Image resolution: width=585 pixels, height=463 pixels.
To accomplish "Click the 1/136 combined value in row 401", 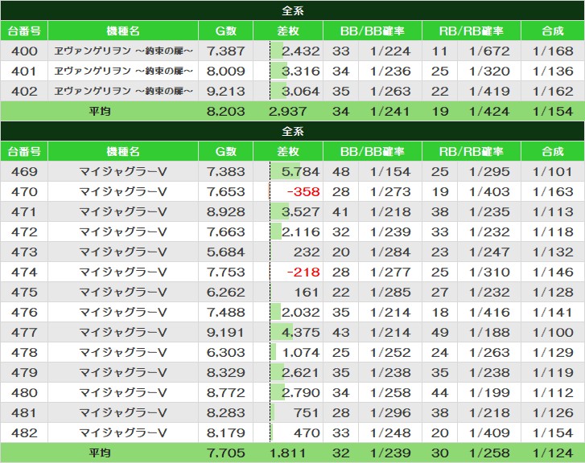I will coord(553,72).
